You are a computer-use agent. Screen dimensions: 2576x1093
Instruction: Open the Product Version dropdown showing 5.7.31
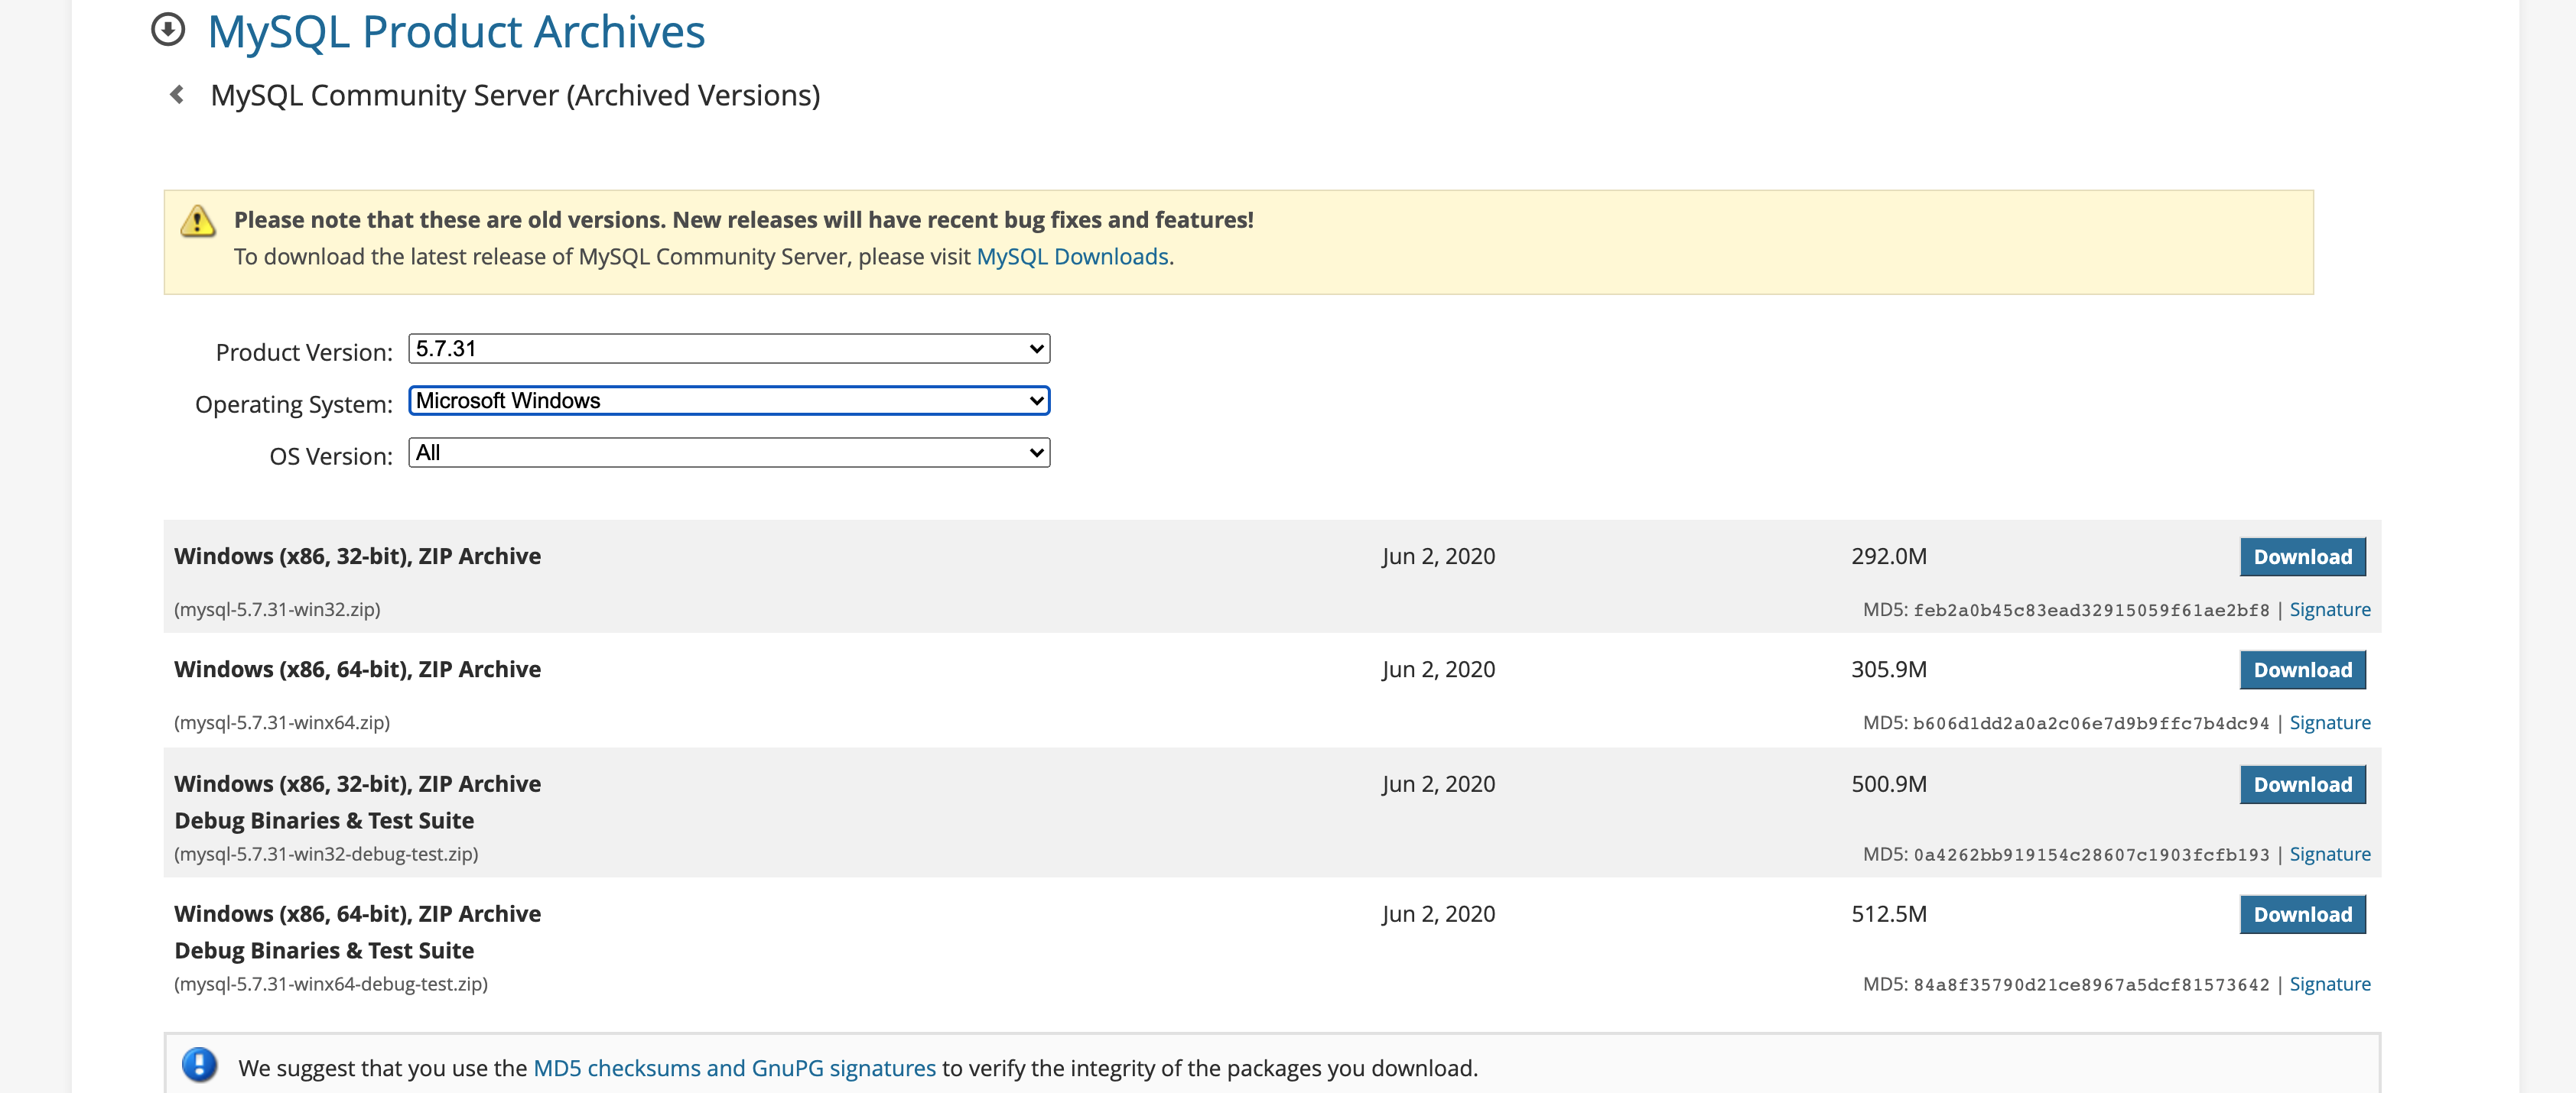pyautogui.click(x=729, y=349)
